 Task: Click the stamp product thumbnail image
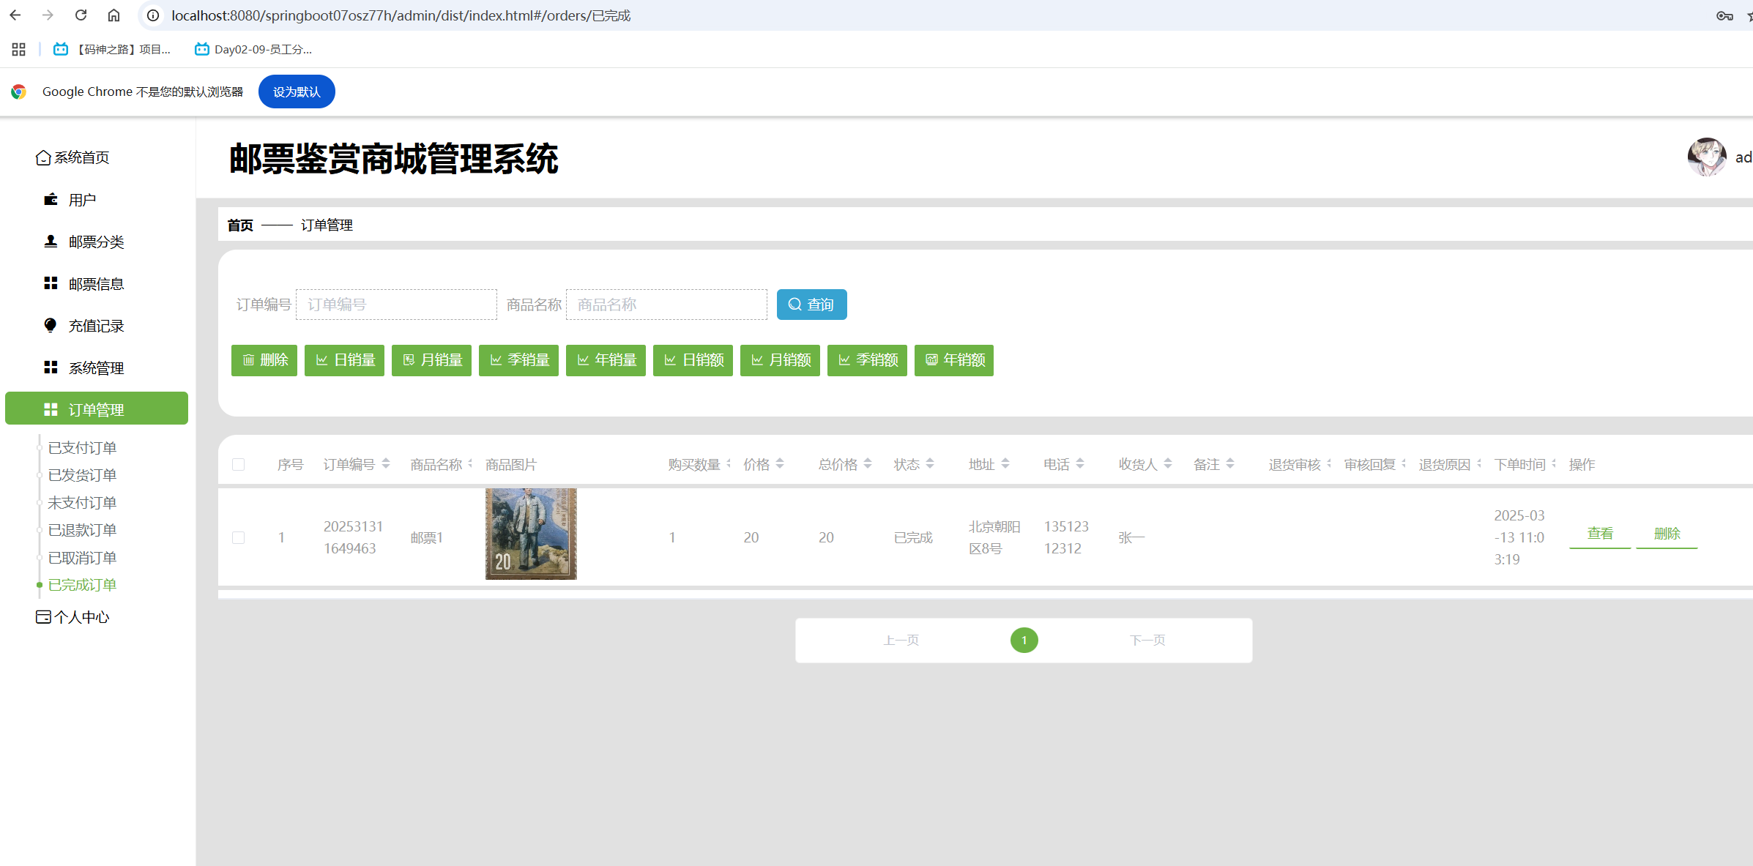(x=531, y=534)
